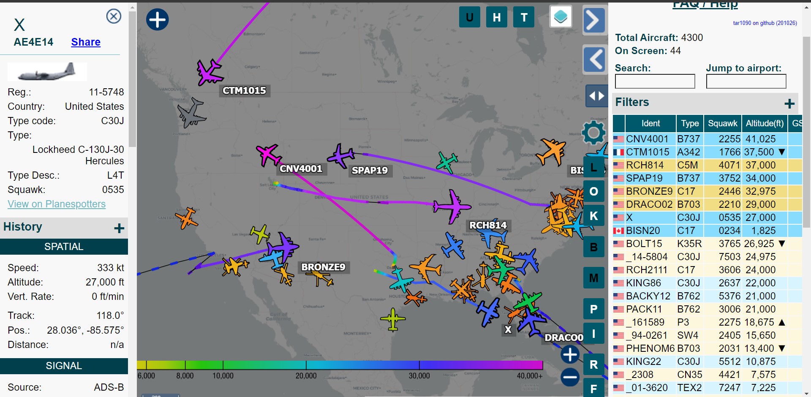Select the orange aircraft near Toronto
Screen dimensions: 811x397
click(x=551, y=152)
